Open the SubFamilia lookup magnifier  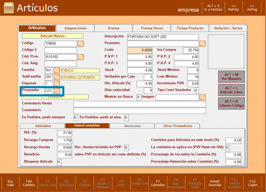point(57,77)
